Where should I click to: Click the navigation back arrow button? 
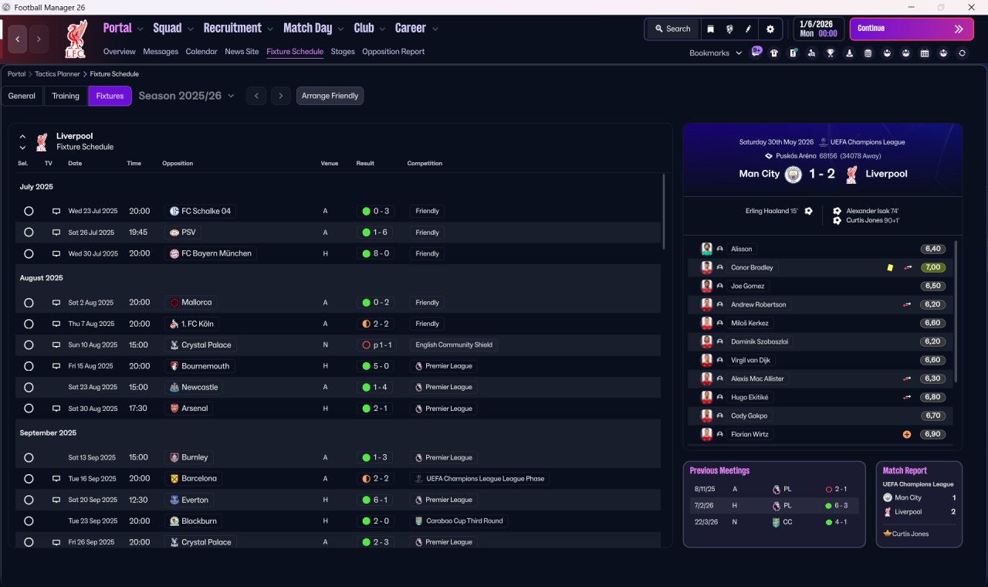click(18, 39)
